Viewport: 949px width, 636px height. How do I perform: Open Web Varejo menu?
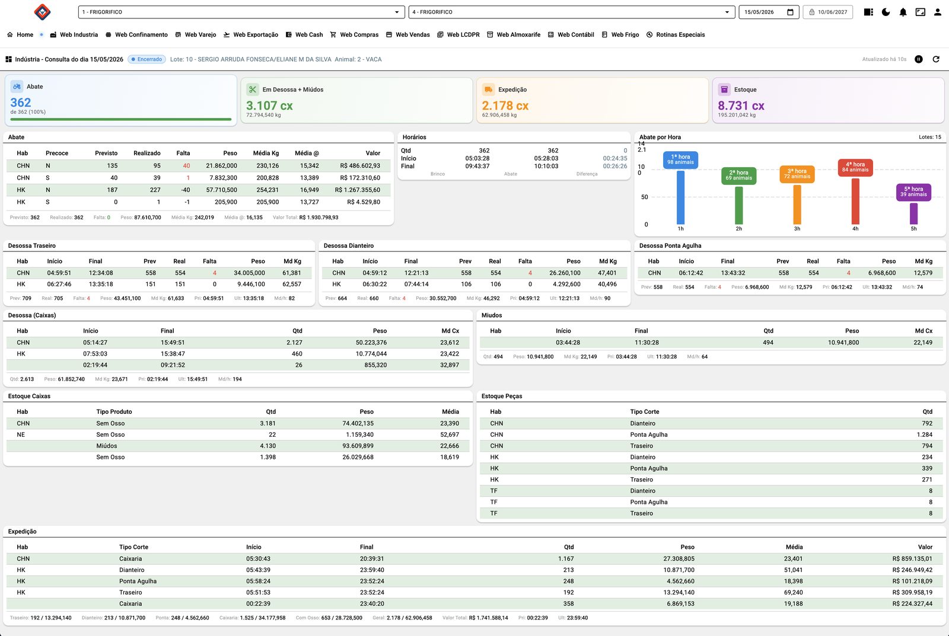click(x=196, y=35)
